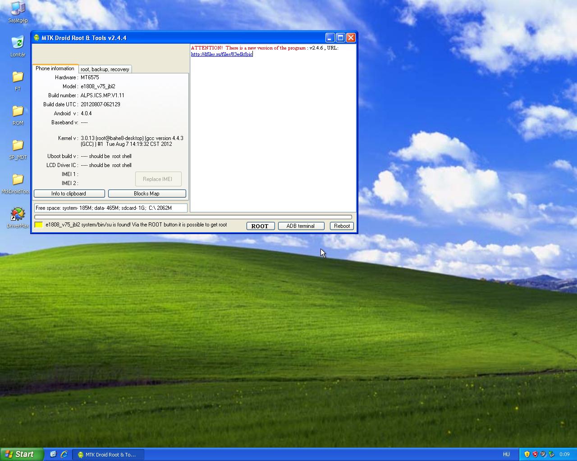Screen dimensions: 577x461
Task: Open the Blocks Map button
Action: [x=147, y=194]
